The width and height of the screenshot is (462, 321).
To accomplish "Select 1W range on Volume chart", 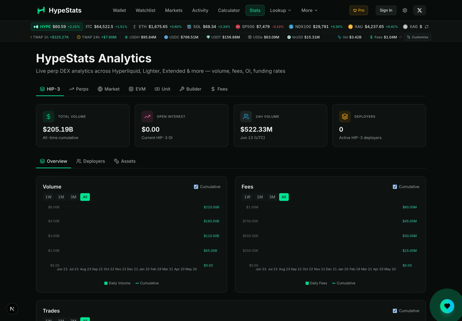I will tap(49, 197).
